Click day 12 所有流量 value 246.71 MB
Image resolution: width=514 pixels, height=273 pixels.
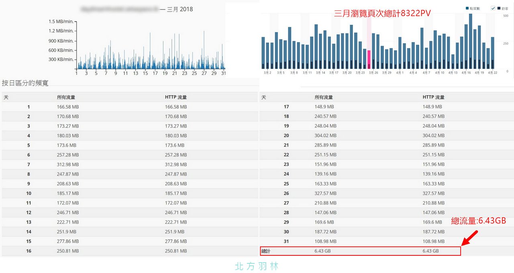tap(68, 212)
